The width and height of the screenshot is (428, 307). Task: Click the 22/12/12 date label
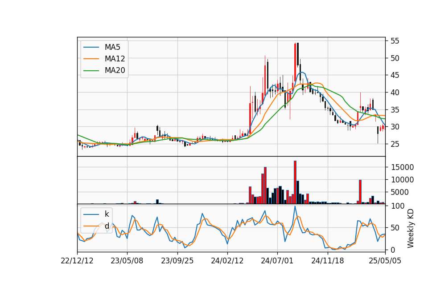(77, 261)
